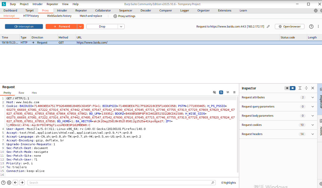Edit the request target with the pencil icon
Viewport: 322px width, 188px height.
[x=268, y=26]
